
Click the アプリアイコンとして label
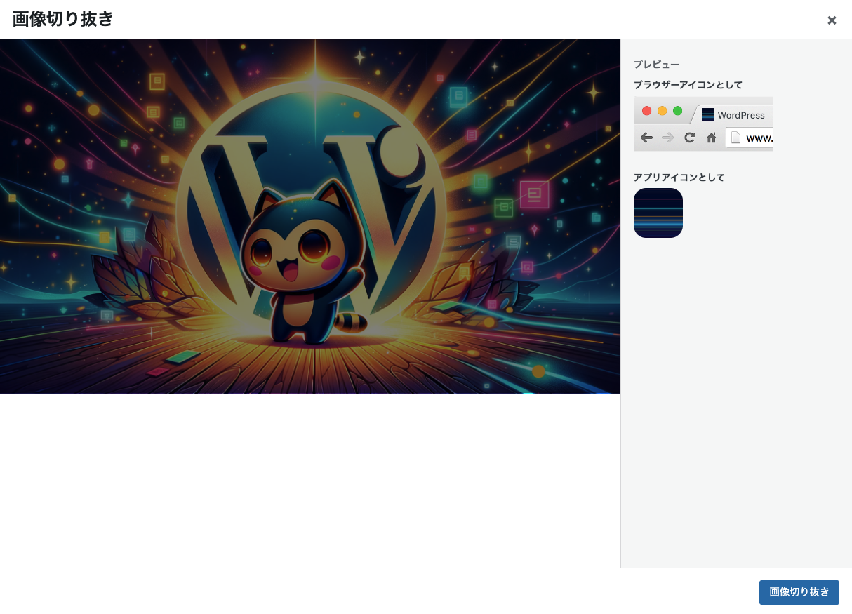pyautogui.click(x=679, y=178)
